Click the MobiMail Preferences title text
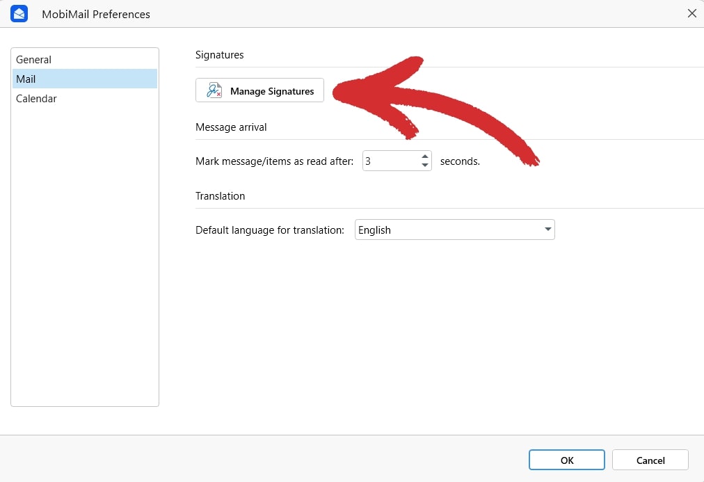Image resolution: width=704 pixels, height=482 pixels. [96, 13]
